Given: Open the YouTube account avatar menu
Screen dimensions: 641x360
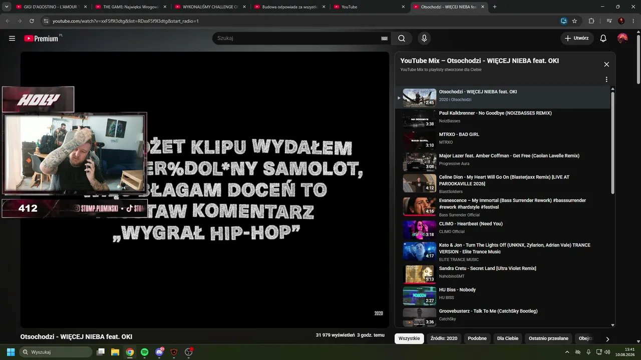Looking at the screenshot, I should [x=622, y=38].
